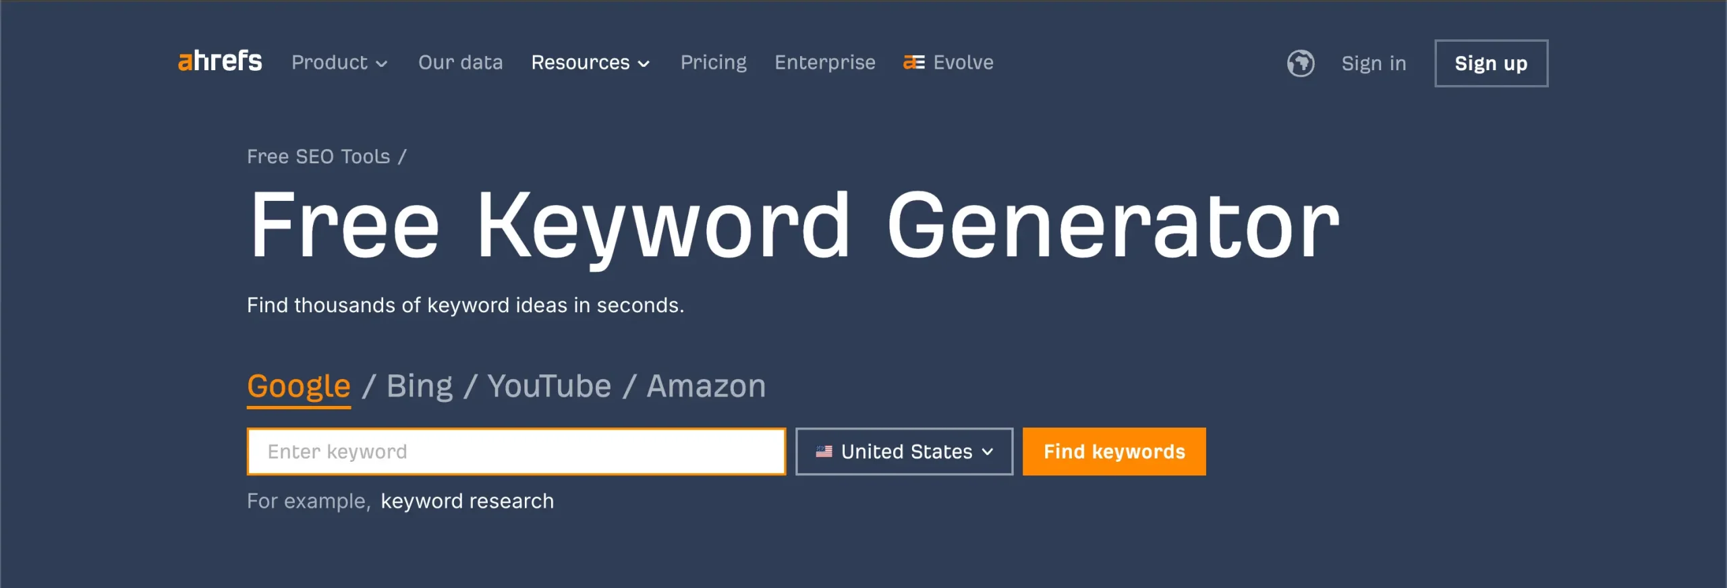Open the language selector globe icon
Screen dimensions: 1727x588
(1301, 63)
